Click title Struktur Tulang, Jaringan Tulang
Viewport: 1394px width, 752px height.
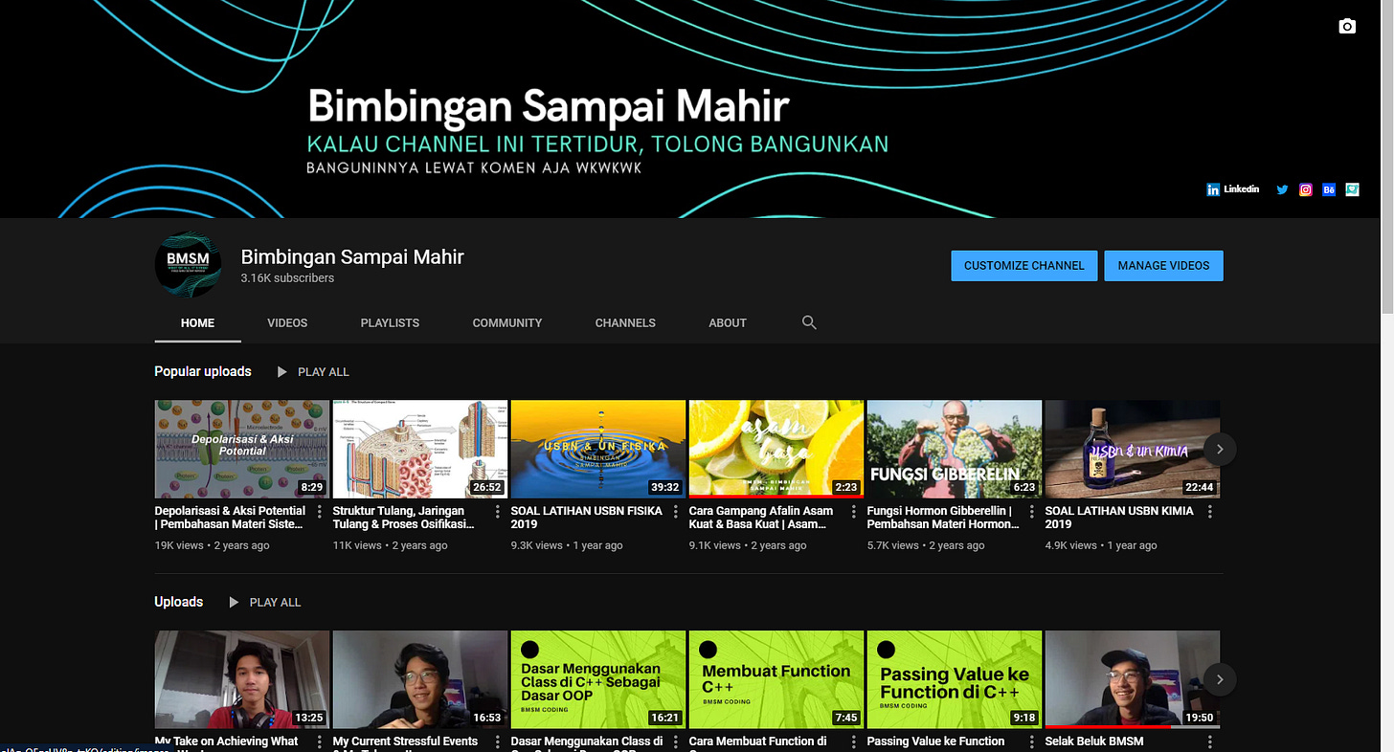(x=404, y=518)
